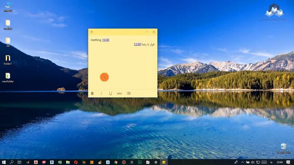Open the clock showing 23:44

[279, 162]
